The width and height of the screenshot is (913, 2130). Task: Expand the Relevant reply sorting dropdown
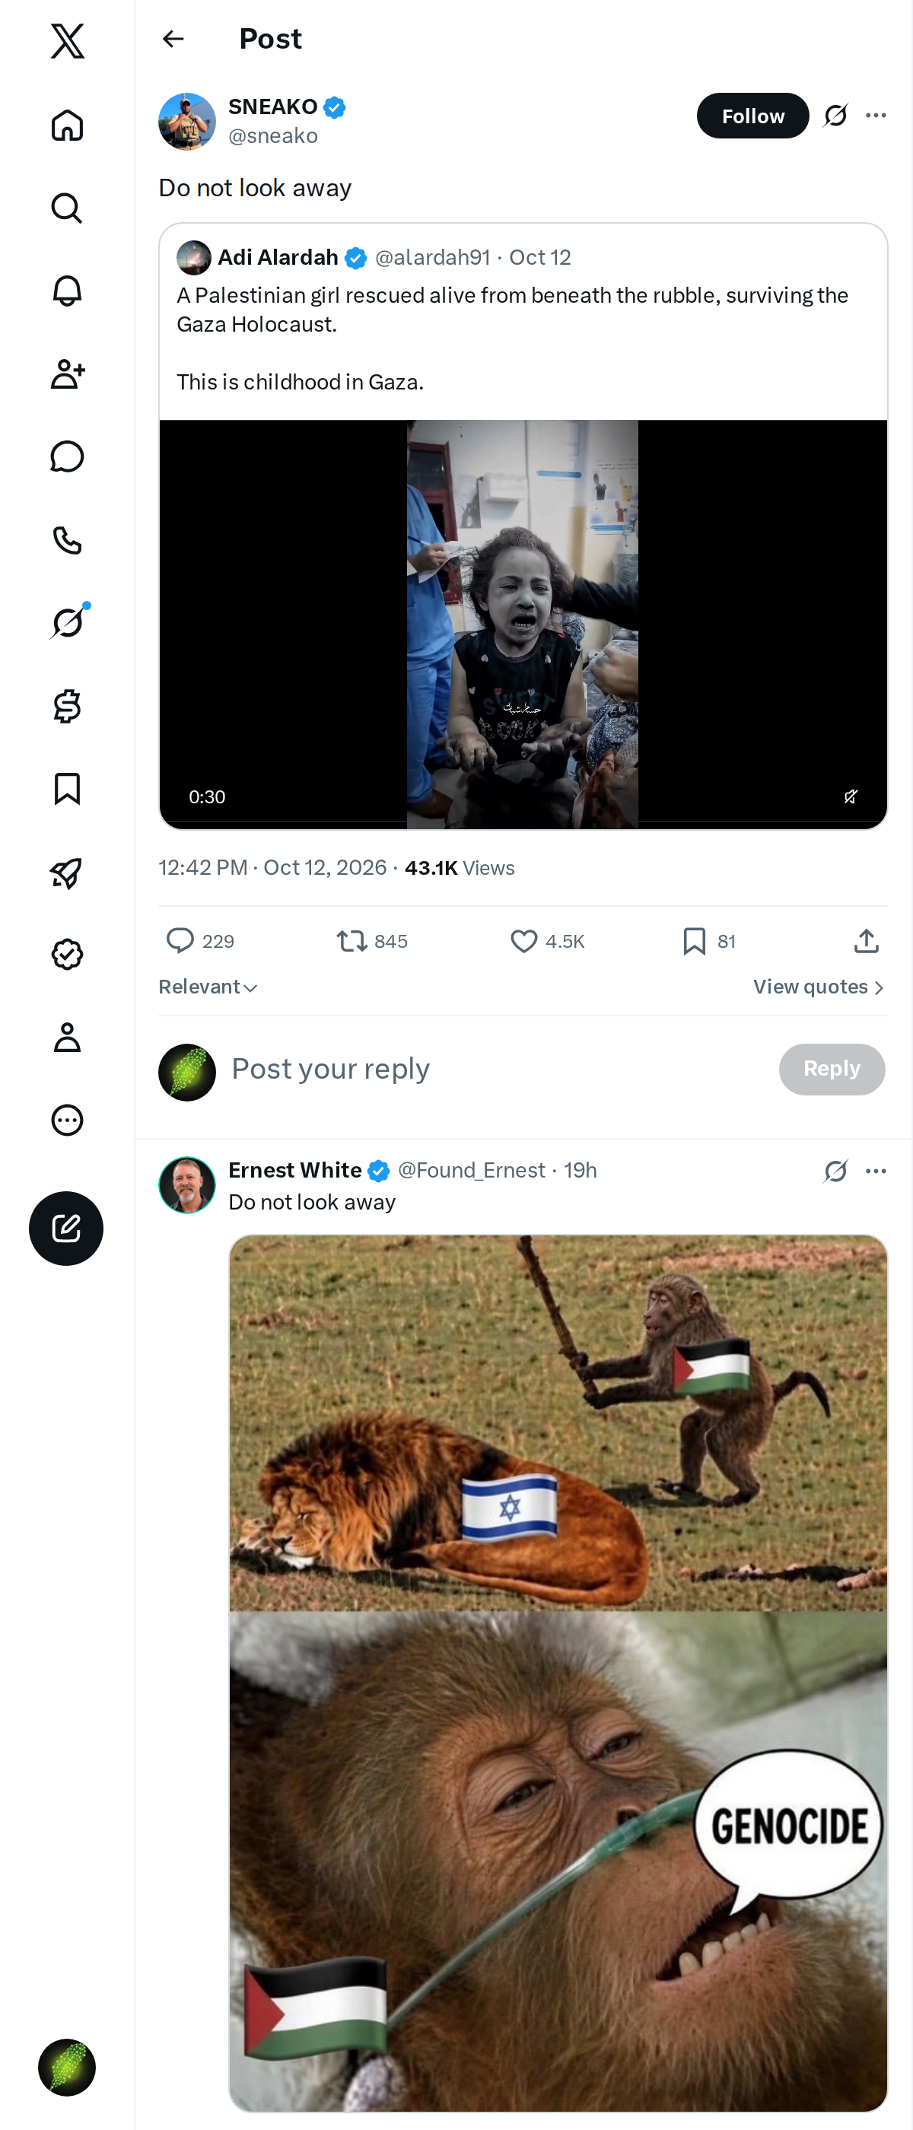pyautogui.click(x=208, y=987)
